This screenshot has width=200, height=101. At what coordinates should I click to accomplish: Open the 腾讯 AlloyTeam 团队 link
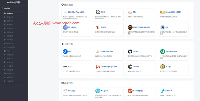[76, 12]
